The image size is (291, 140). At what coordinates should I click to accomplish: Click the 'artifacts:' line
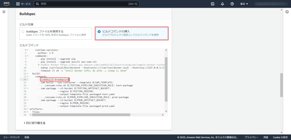click(x=37, y=109)
